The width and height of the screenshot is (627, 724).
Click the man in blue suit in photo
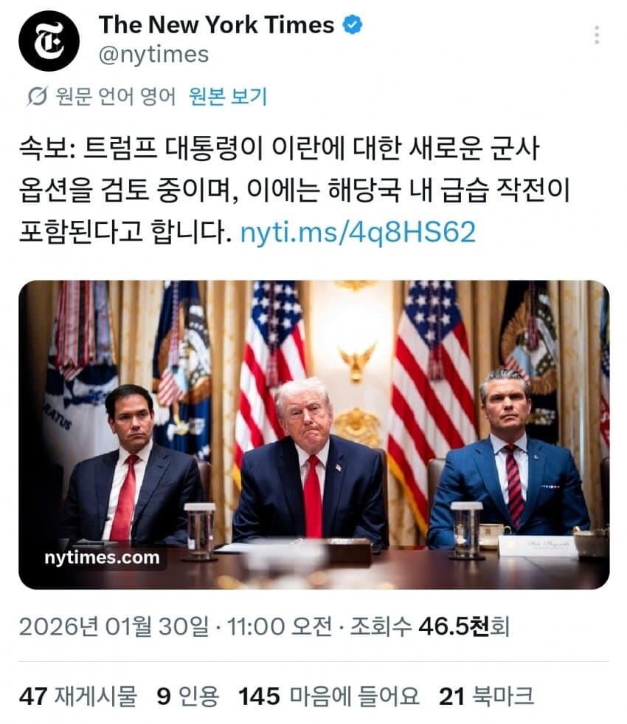click(508, 462)
